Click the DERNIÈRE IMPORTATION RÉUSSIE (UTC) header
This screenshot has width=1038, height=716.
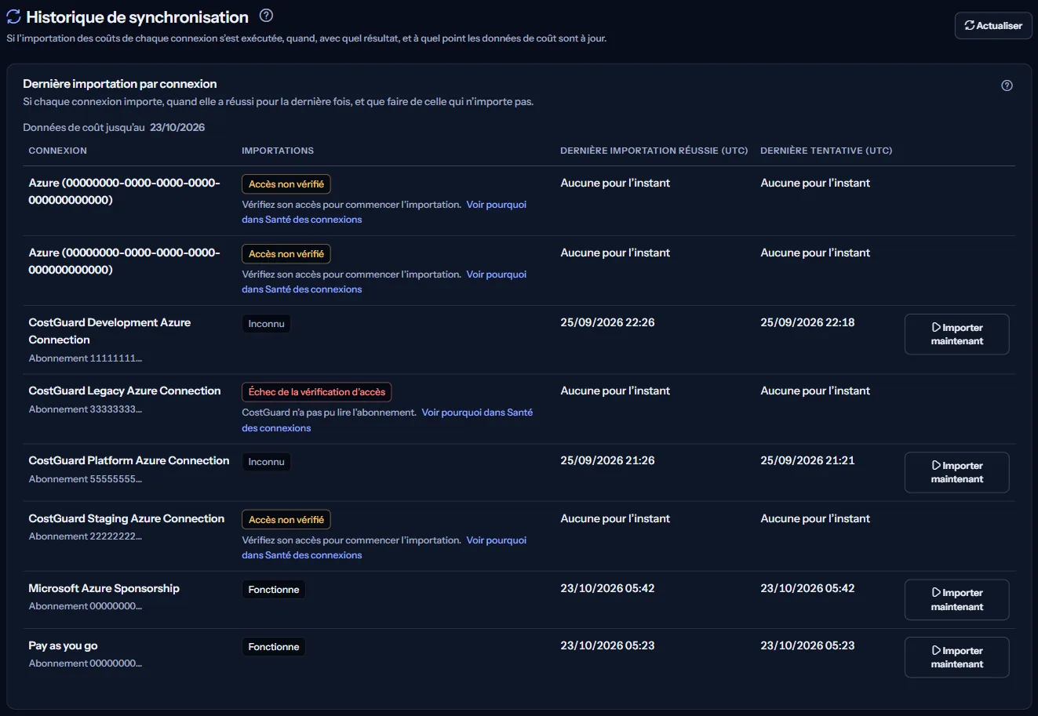[x=654, y=151]
